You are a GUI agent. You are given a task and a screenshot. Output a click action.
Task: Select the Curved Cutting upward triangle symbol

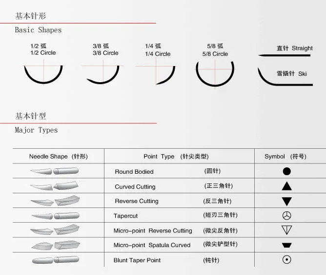click(x=286, y=186)
